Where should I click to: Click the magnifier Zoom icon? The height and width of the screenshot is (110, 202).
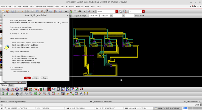(89, 11)
